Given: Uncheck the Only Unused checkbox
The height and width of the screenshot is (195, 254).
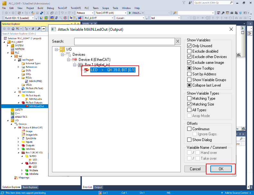Looking at the screenshot, I should point(189,46).
